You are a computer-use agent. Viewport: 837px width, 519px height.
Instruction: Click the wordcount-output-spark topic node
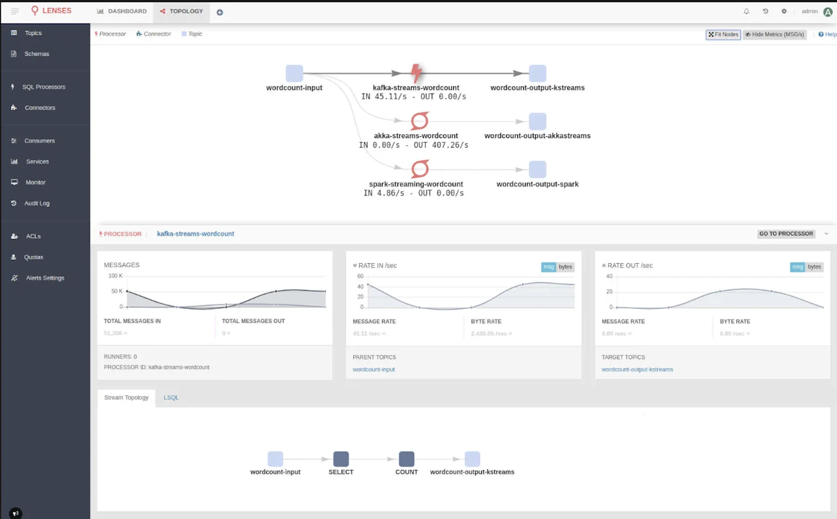pos(538,169)
